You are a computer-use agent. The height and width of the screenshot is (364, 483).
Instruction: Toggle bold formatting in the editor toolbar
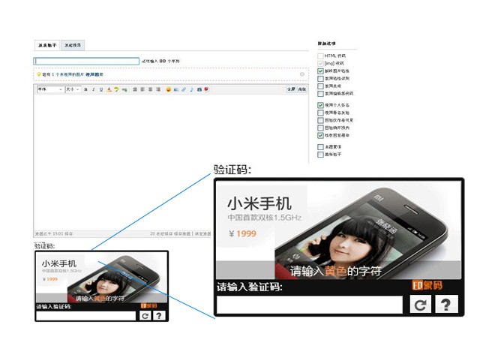(85, 89)
